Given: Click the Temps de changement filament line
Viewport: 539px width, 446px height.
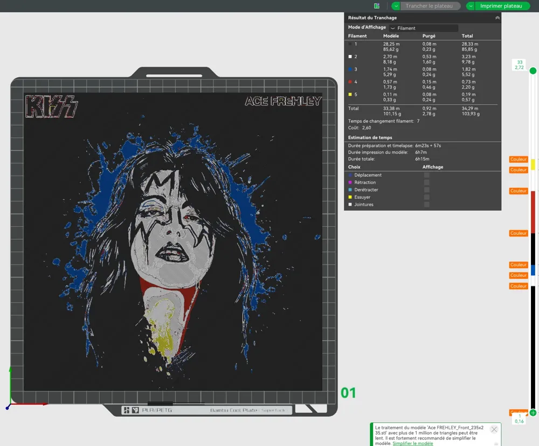Looking at the screenshot, I should point(384,121).
